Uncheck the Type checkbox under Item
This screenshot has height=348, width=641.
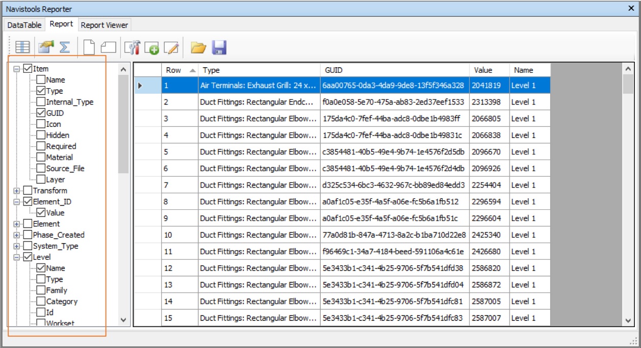pyautogui.click(x=41, y=91)
